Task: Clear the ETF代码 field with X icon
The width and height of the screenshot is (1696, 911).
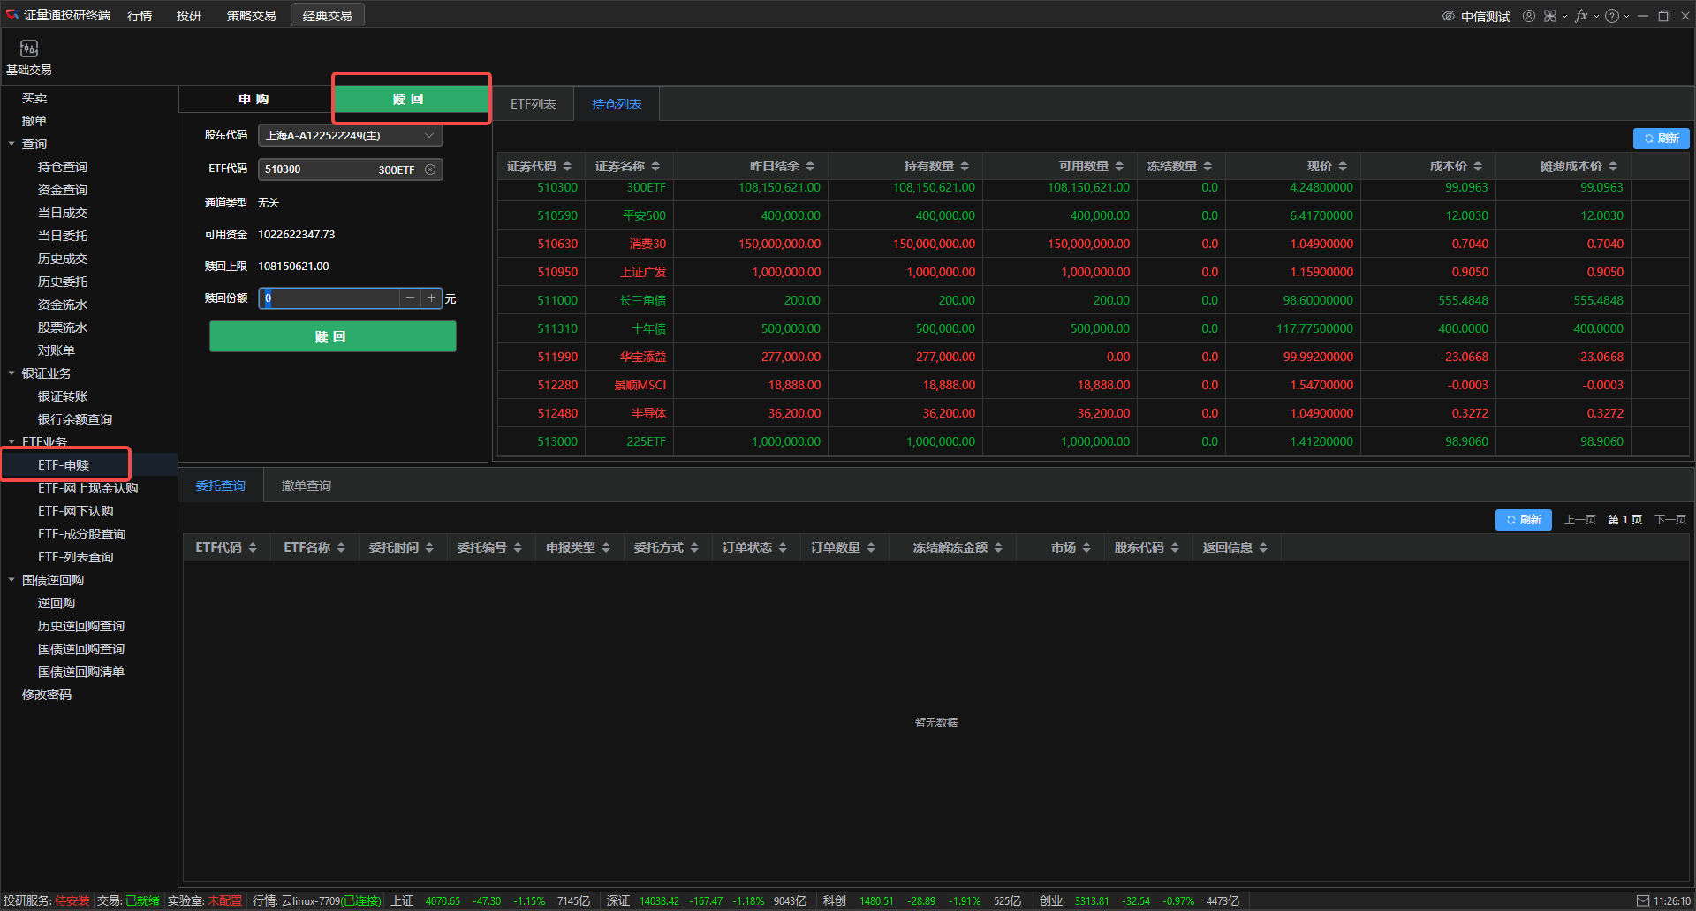Action: click(430, 169)
